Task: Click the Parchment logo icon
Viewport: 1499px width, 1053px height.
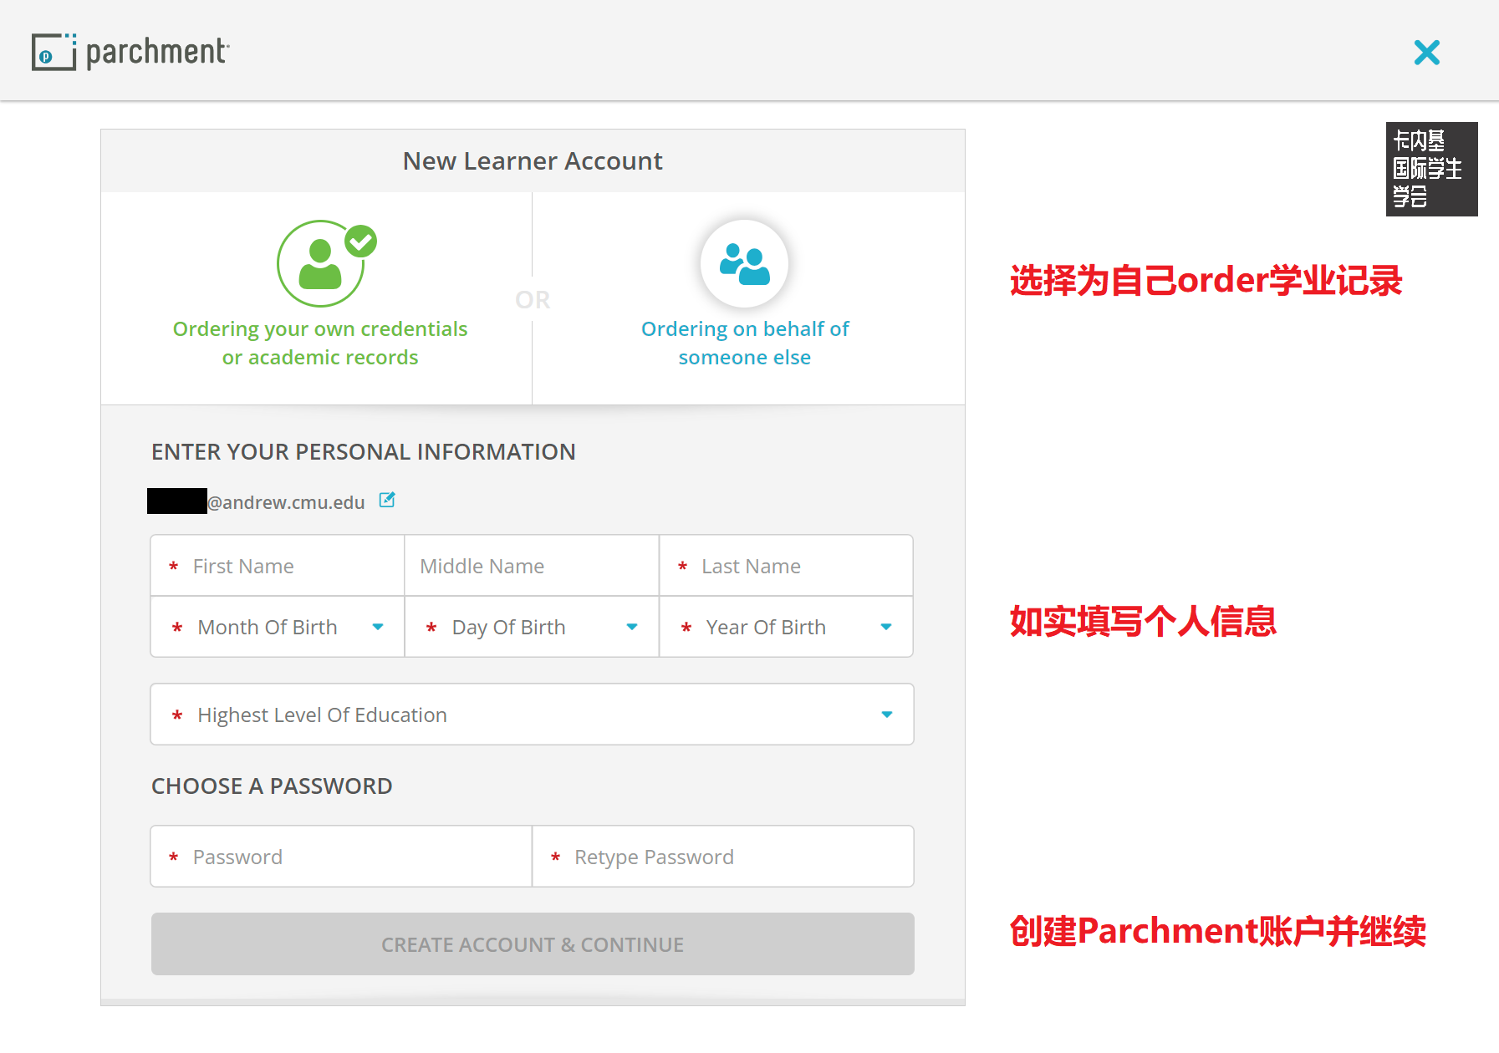Action: point(54,52)
